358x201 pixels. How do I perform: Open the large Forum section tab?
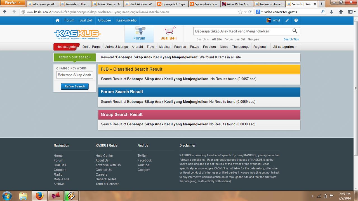point(139,34)
